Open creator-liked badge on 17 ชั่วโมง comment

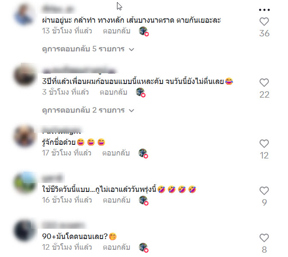click(143, 153)
